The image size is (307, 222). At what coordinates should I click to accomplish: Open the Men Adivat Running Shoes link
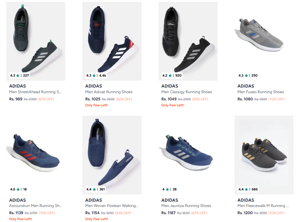click(x=109, y=92)
